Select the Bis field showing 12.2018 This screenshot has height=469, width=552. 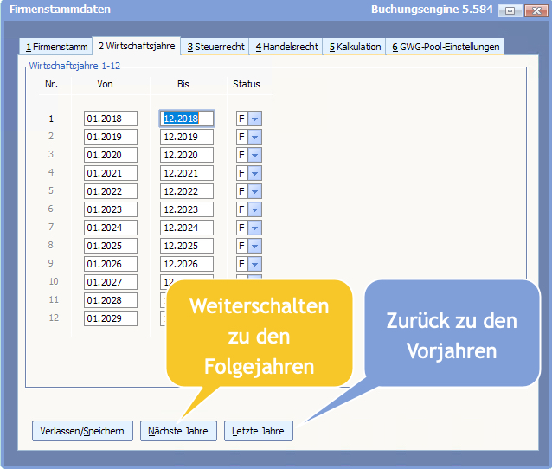click(x=186, y=119)
